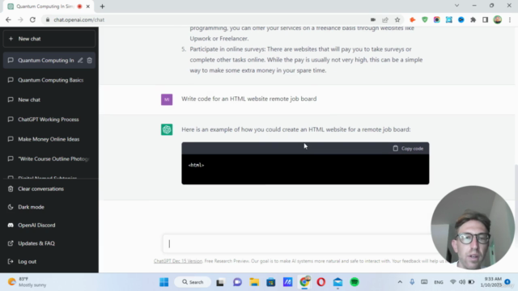Screen dimensions: 518x291
Task: Click the green shield extension icon
Action: (x=425, y=19)
